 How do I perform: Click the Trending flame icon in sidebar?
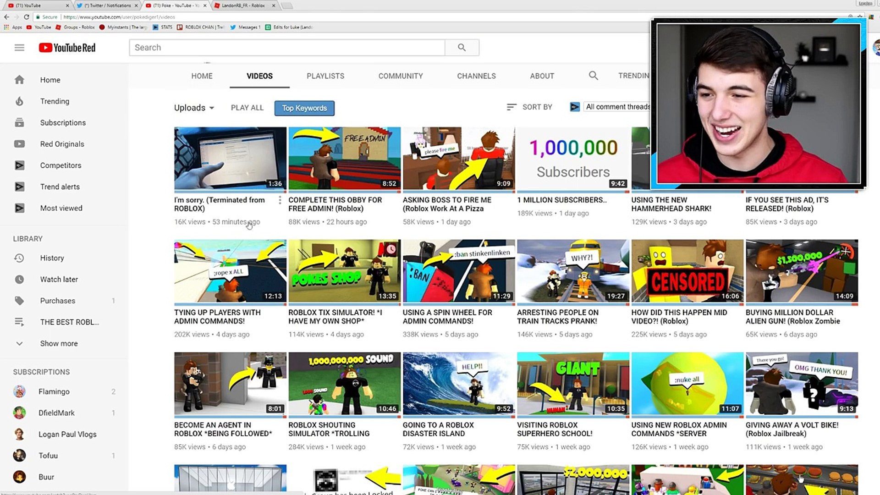[x=19, y=101]
